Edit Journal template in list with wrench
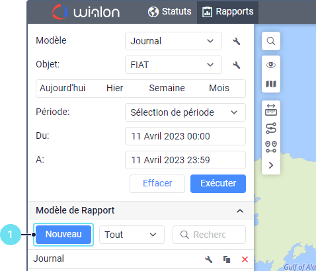Viewport: 316px width, 271px height. 208,259
